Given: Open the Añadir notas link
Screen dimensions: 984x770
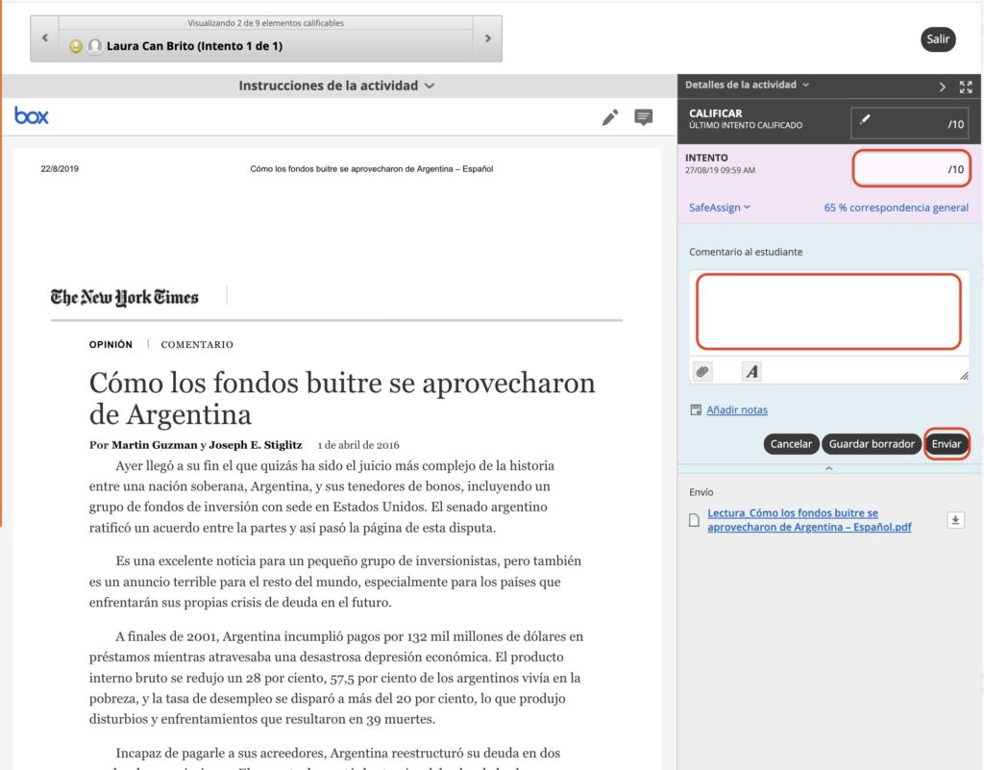Looking at the screenshot, I should click(x=736, y=410).
